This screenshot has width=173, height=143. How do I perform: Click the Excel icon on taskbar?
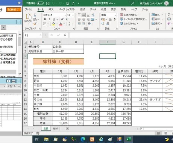pyautogui.click(x=129, y=139)
